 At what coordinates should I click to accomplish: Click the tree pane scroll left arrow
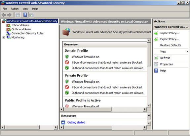point(3,127)
